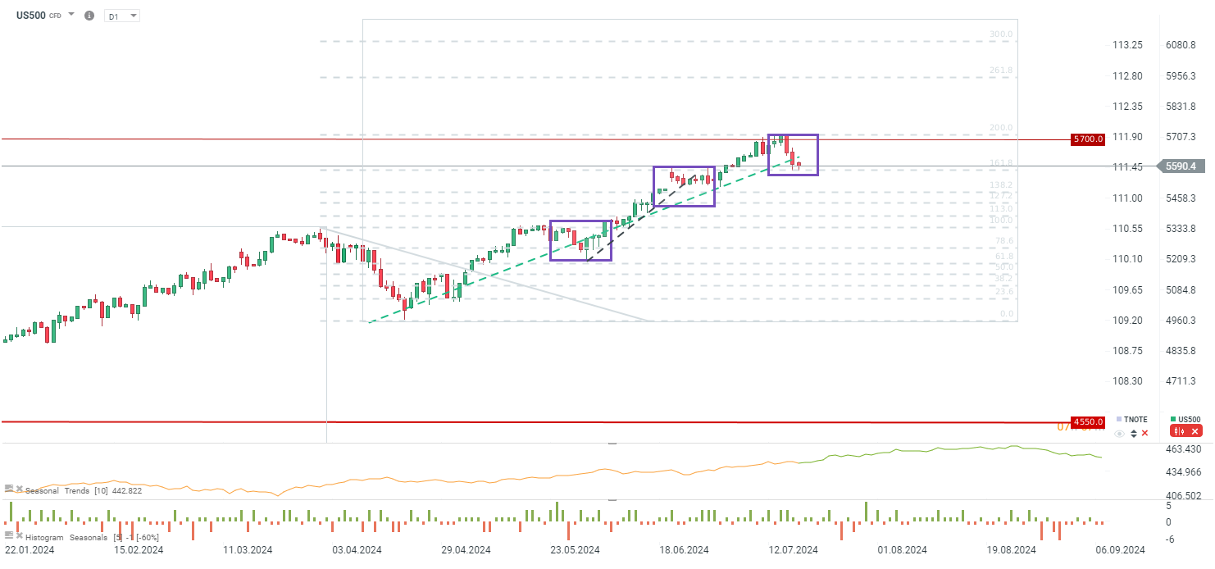Viewport: 1215px width, 569px height.
Task: Open the US500 instrument dropdown arrow
Action: pyautogui.click(x=71, y=15)
